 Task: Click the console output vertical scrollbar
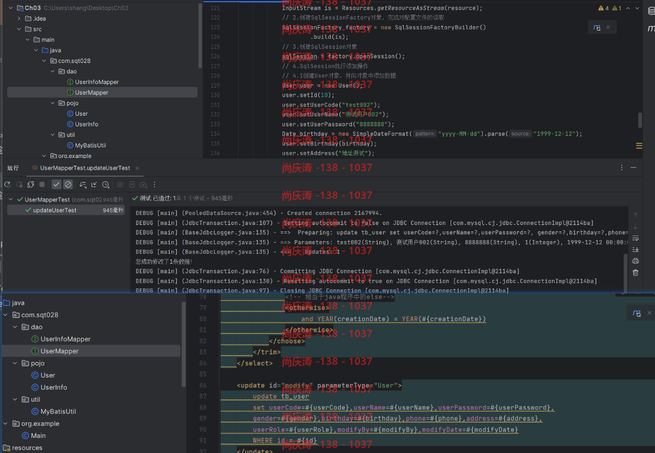(x=626, y=273)
